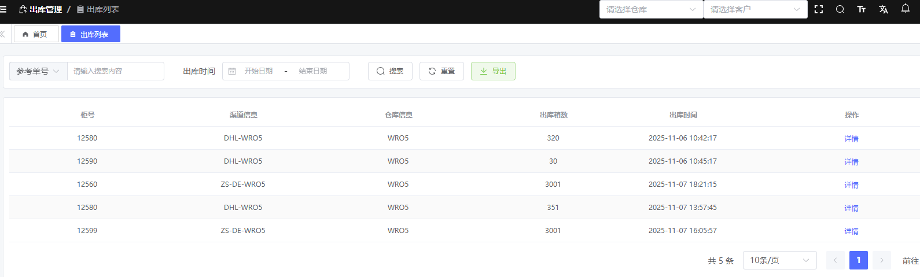Image resolution: width=920 pixels, height=277 pixels.
Task: Open the 参考单号 search type dropdown
Action: [38, 71]
